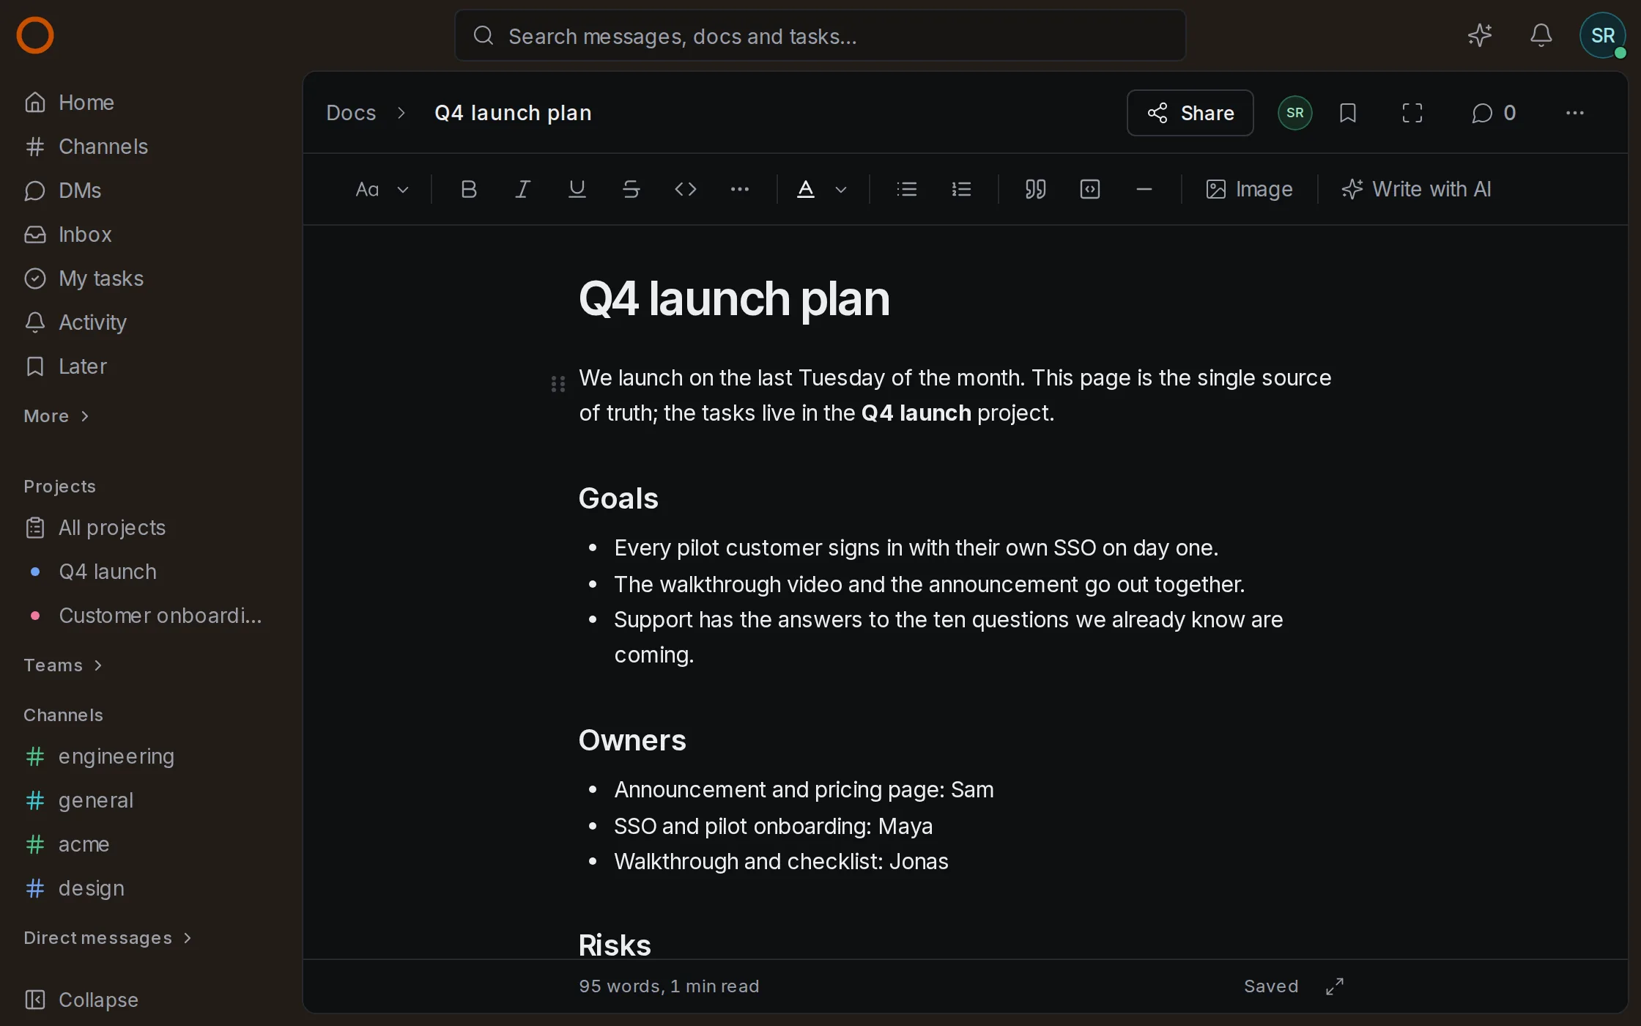
Task: Click the expand-width arrows icon beside Saved
Action: coord(1335,986)
